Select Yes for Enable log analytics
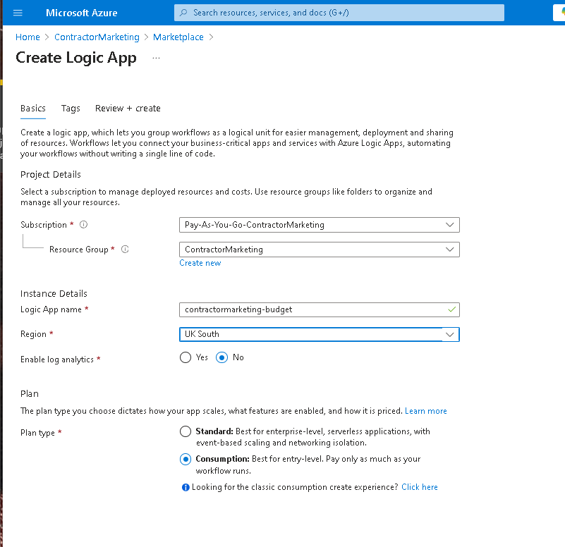The width and height of the screenshot is (565, 547). pos(186,357)
